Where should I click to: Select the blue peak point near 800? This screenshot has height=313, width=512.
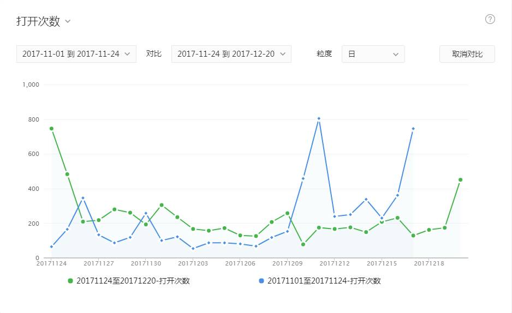(319, 119)
